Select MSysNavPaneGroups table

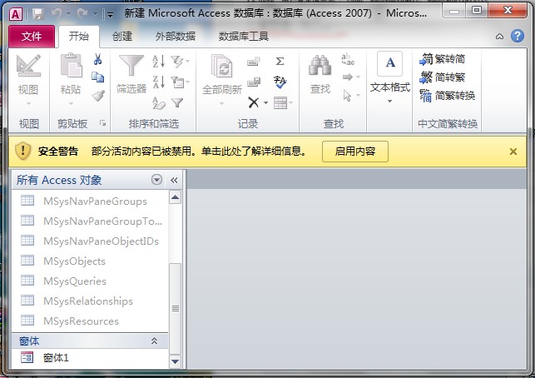coord(90,201)
